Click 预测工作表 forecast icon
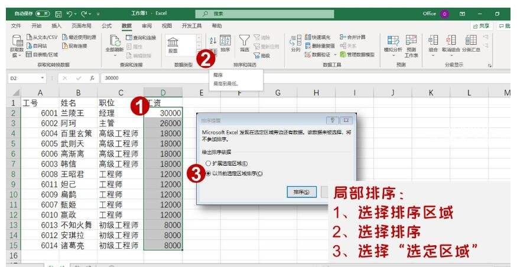517x267 pixels. pyautogui.click(x=411, y=41)
